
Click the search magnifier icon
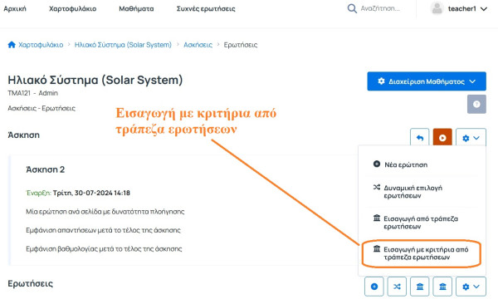tap(352, 8)
